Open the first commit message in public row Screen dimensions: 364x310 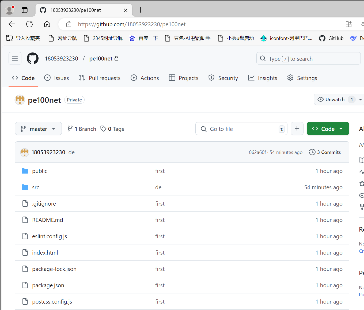160,171
